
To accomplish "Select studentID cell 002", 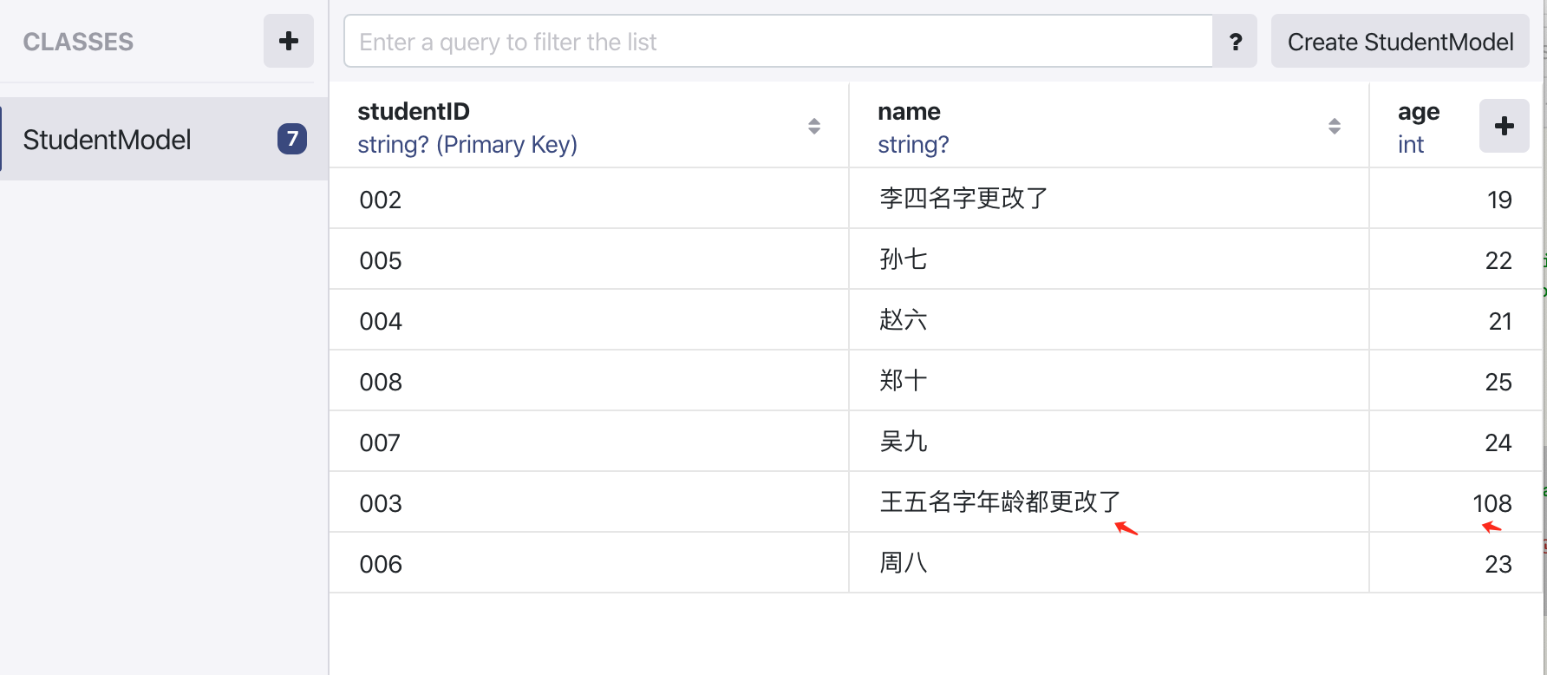I will point(589,199).
